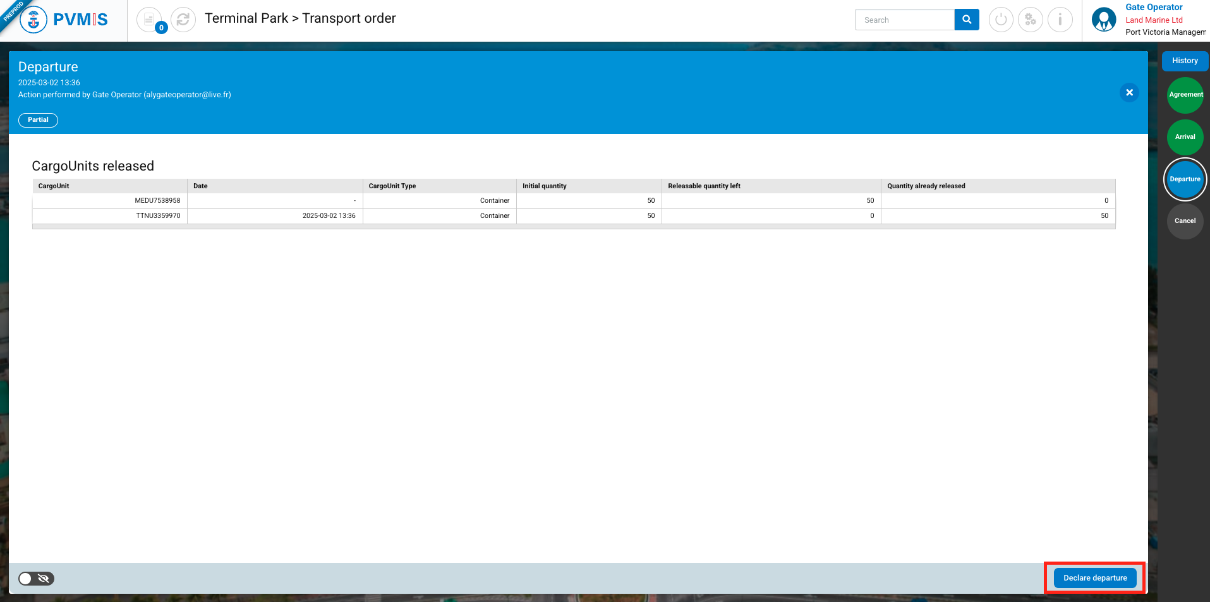1210x602 pixels.
Task: Toggle the hidden-eye visibility switch
Action: pyautogui.click(x=36, y=579)
